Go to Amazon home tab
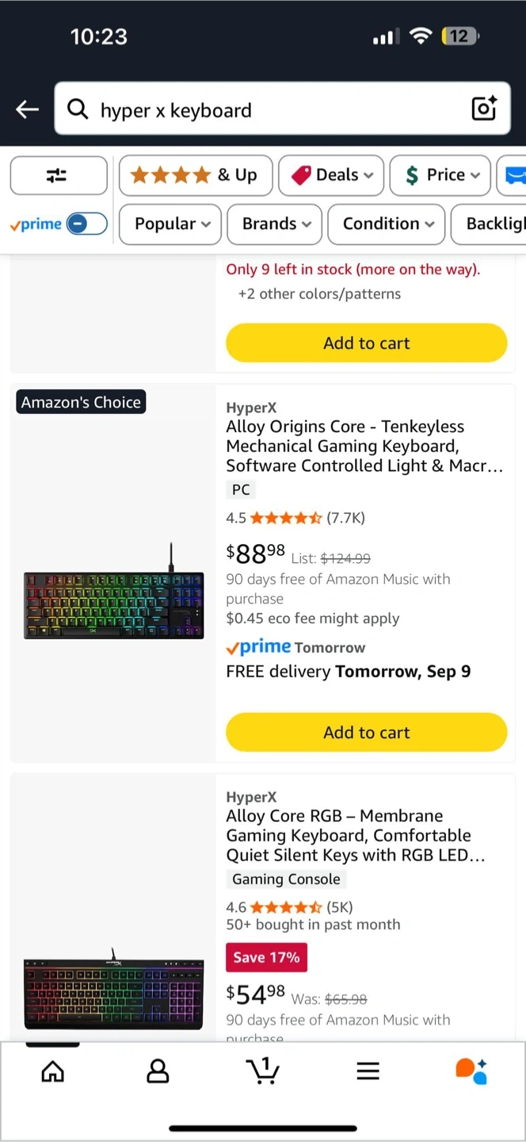This screenshot has width=526, height=1142. pos(52,1071)
